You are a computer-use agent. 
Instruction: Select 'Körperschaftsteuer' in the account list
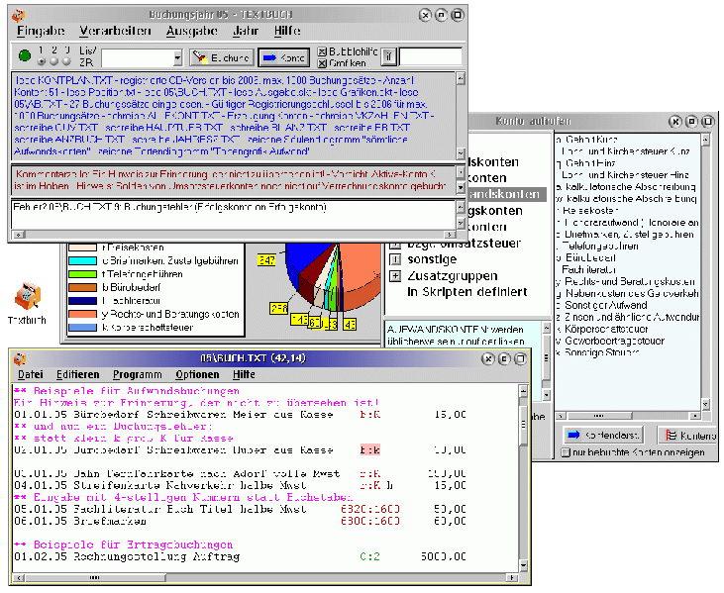click(606, 329)
